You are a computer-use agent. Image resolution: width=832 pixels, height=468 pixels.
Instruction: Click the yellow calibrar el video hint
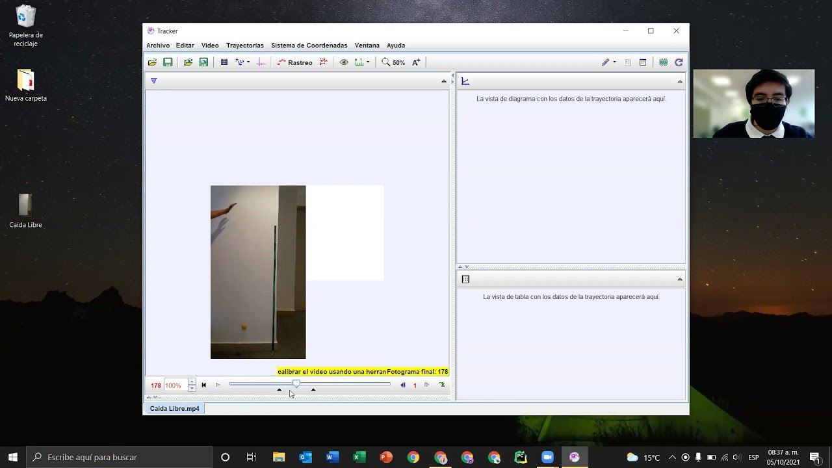click(331, 372)
